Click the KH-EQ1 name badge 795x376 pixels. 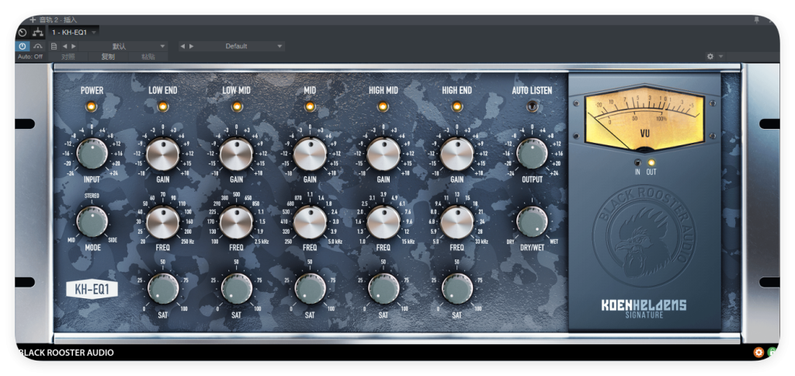(x=92, y=290)
